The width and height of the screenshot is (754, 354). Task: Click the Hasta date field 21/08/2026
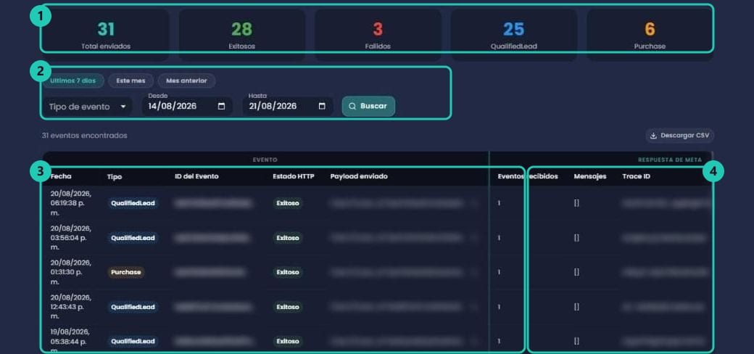click(288, 107)
